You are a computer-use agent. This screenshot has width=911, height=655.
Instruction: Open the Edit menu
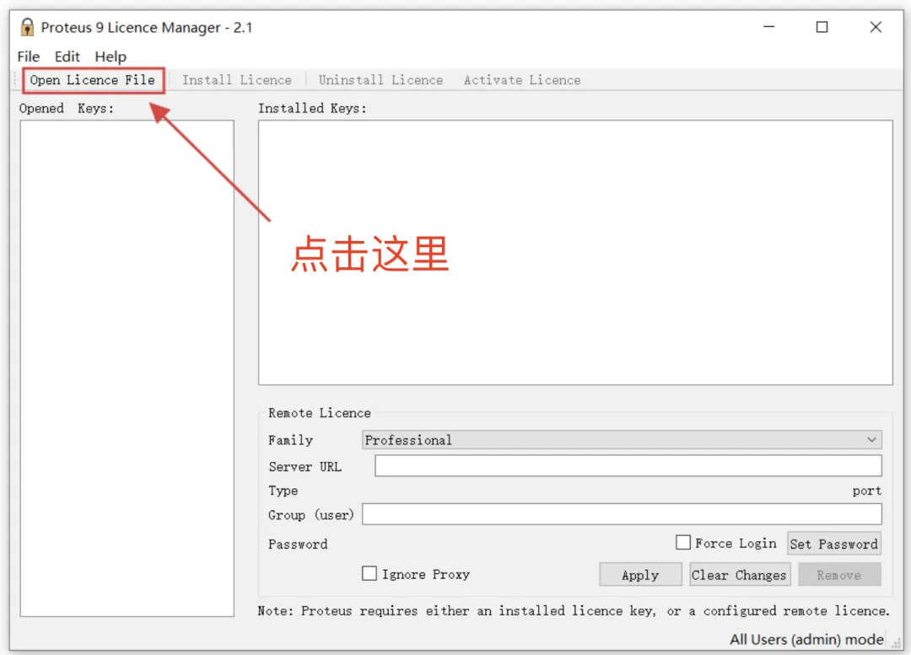point(67,56)
